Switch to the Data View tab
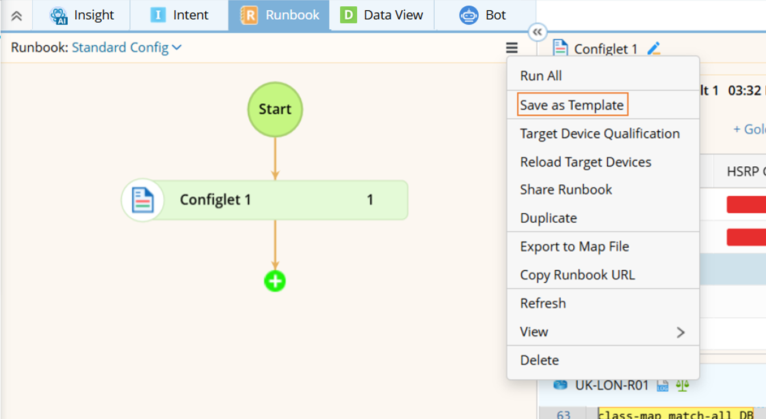The image size is (766, 419). click(382, 15)
